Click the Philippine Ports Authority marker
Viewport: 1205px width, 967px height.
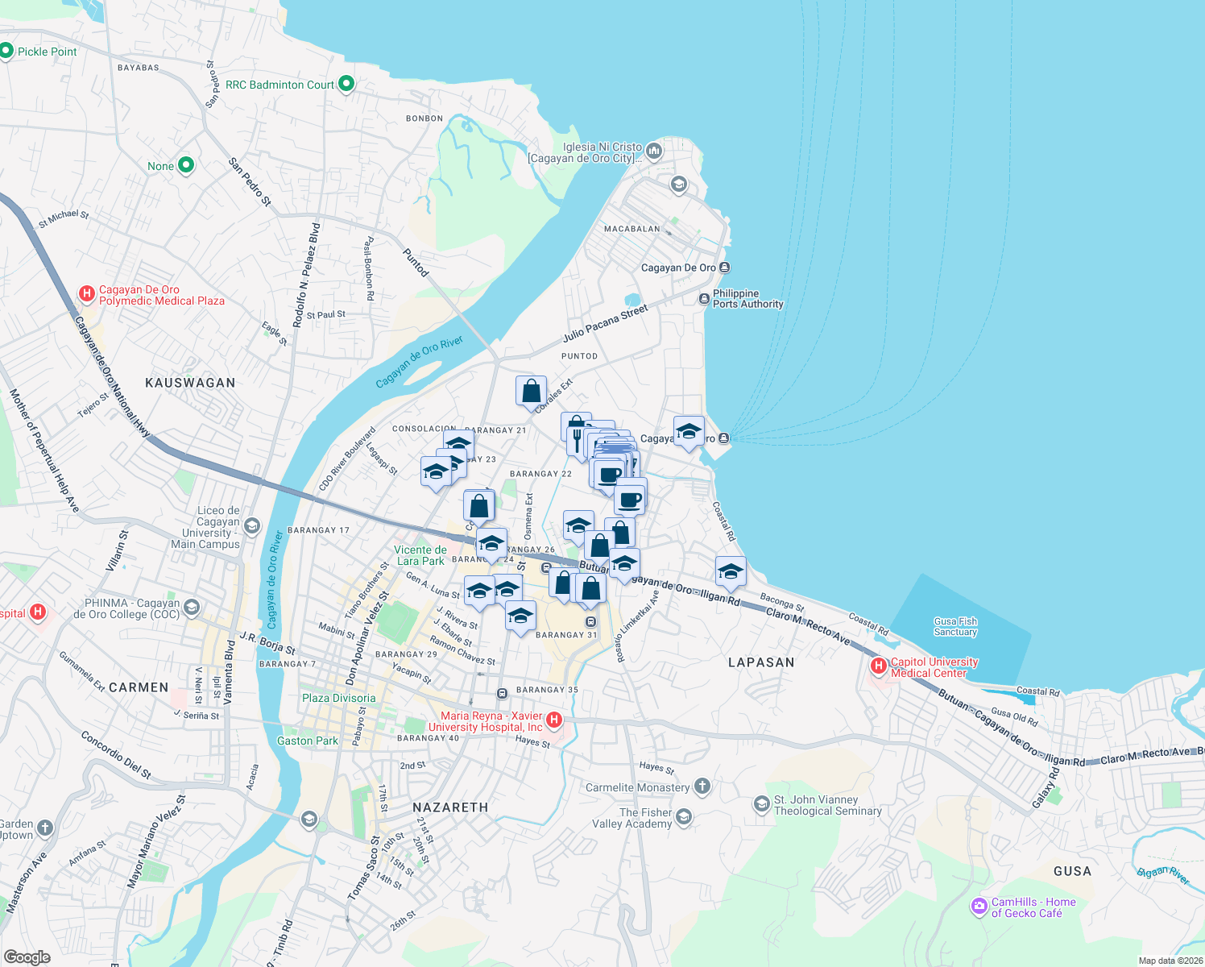pos(703,299)
